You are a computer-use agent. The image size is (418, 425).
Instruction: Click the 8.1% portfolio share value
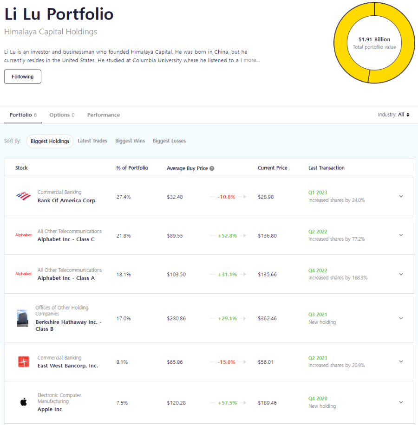point(122,362)
